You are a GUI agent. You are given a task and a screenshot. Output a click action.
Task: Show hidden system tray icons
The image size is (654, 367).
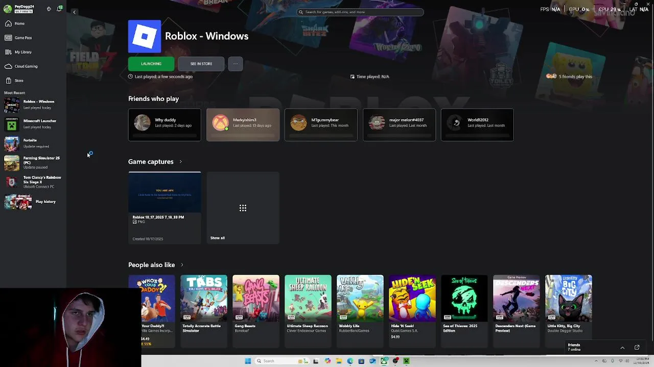click(x=596, y=361)
